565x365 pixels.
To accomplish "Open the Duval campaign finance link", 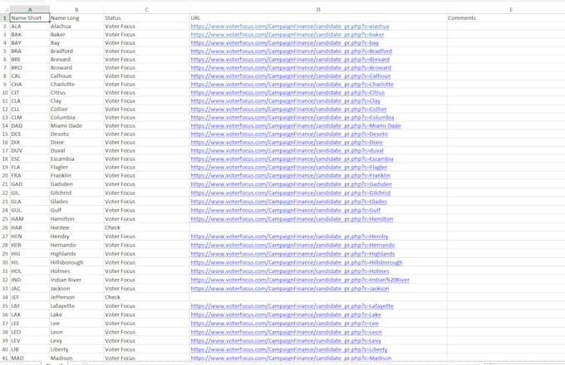I will tap(287, 151).
